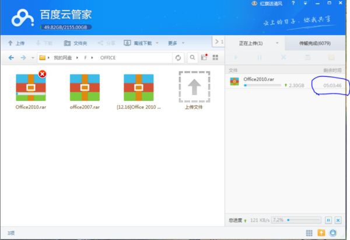Click the red X badge on Office2010.rar

tap(42, 74)
